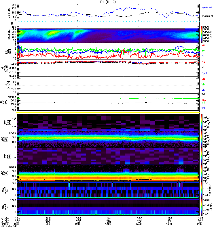
Task: Select the black "Ni" density legend label
Action: (x=203, y=68)
